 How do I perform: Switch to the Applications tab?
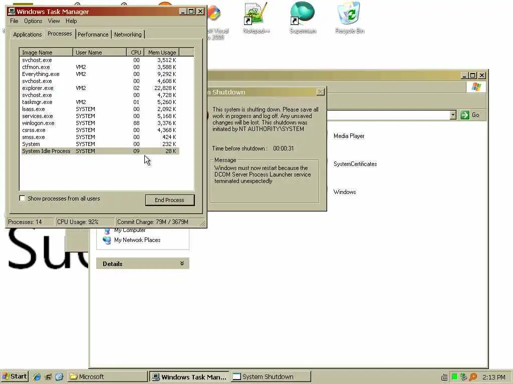coord(28,34)
